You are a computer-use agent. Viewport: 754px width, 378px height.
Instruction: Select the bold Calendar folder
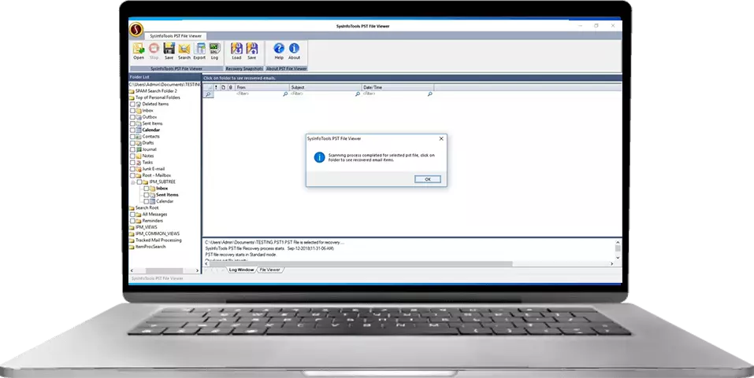pyautogui.click(x=151, y=130)
